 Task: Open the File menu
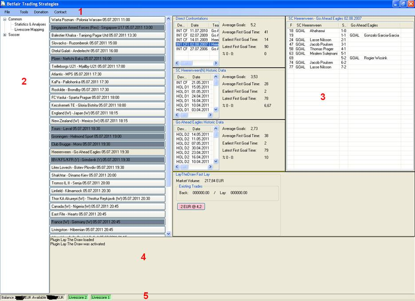[x=7, y=12]
